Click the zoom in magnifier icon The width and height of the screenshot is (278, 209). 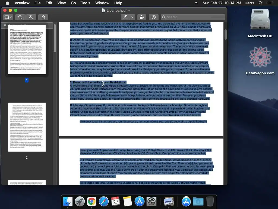point(31,17)
